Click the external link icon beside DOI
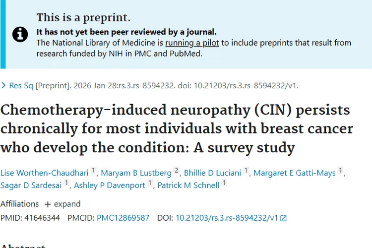 [284, 218]
